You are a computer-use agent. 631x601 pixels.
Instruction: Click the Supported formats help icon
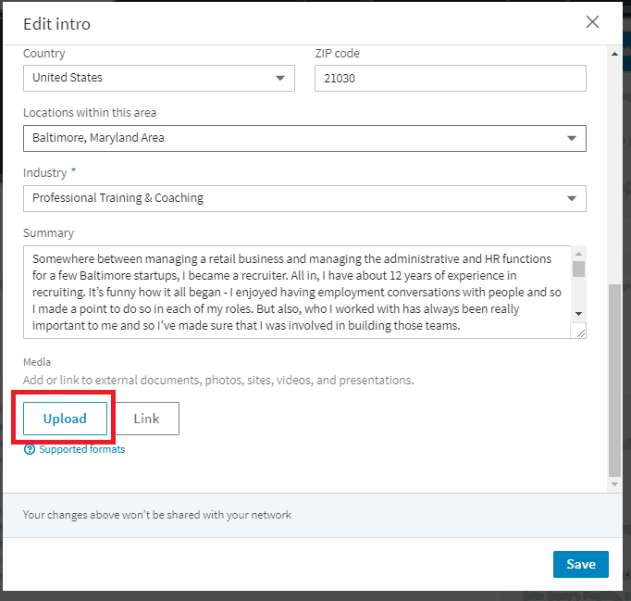tap(30, 449)
